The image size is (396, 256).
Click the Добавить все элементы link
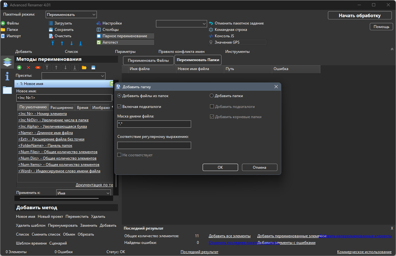click(x=229, y=236)
